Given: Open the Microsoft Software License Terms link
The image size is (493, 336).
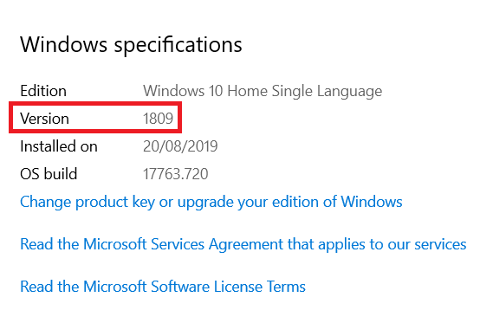Looking at the screenshot, I should pyautogui.click(x=163, y=287).
